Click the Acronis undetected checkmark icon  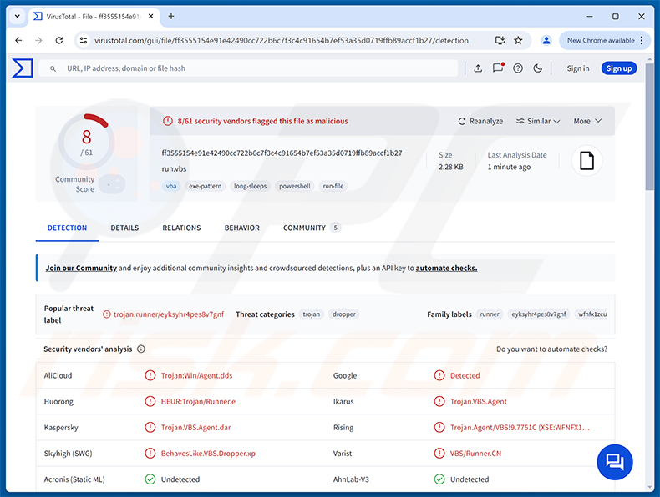tap(150, 479)
